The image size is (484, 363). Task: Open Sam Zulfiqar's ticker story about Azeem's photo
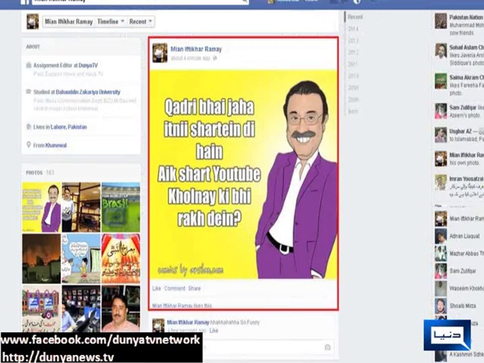459,111
